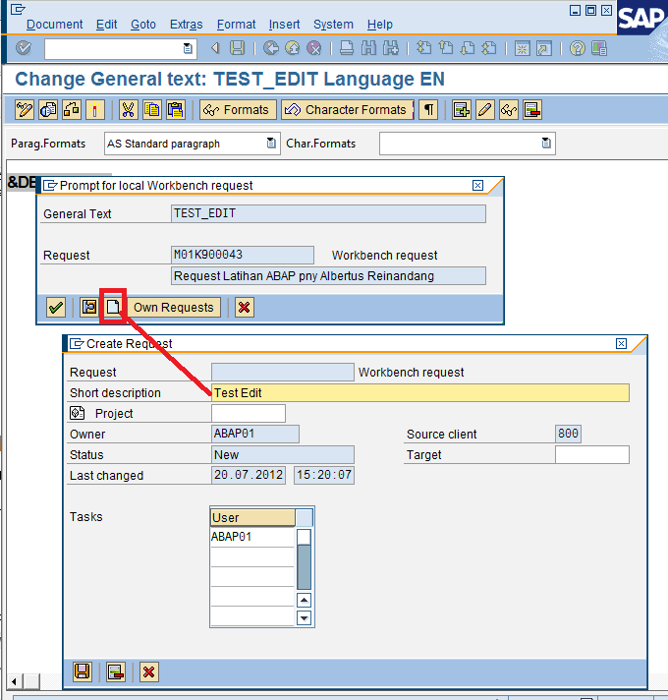
Task: Click the Display Request icon beside checkmark
Action: tap(89, 307)
